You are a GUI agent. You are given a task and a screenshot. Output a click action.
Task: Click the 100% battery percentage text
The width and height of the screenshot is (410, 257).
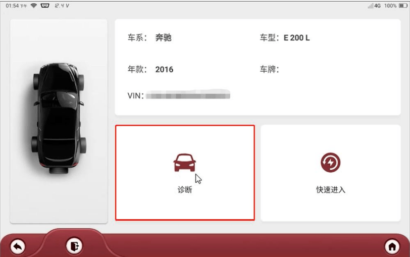(x=390, y=6)
